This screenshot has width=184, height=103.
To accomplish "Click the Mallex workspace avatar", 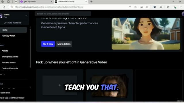I will (1, 16).
